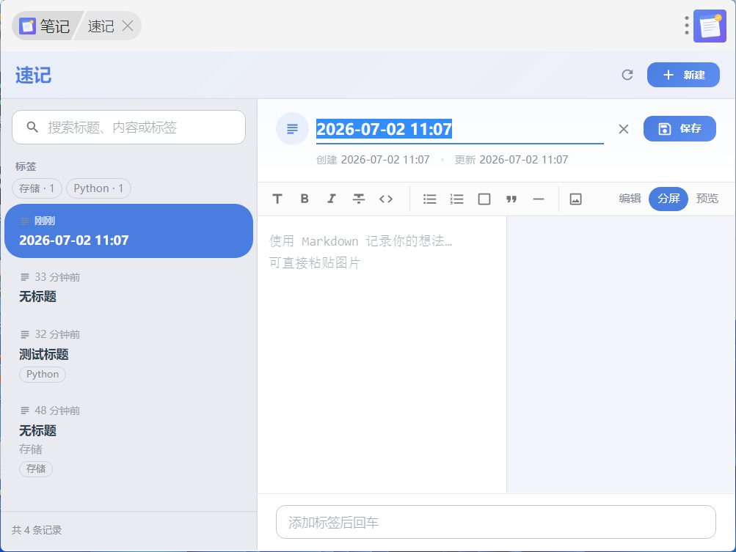Refresh the notes list
Viewport: 736px width, 552px height.
click(627, 75)
